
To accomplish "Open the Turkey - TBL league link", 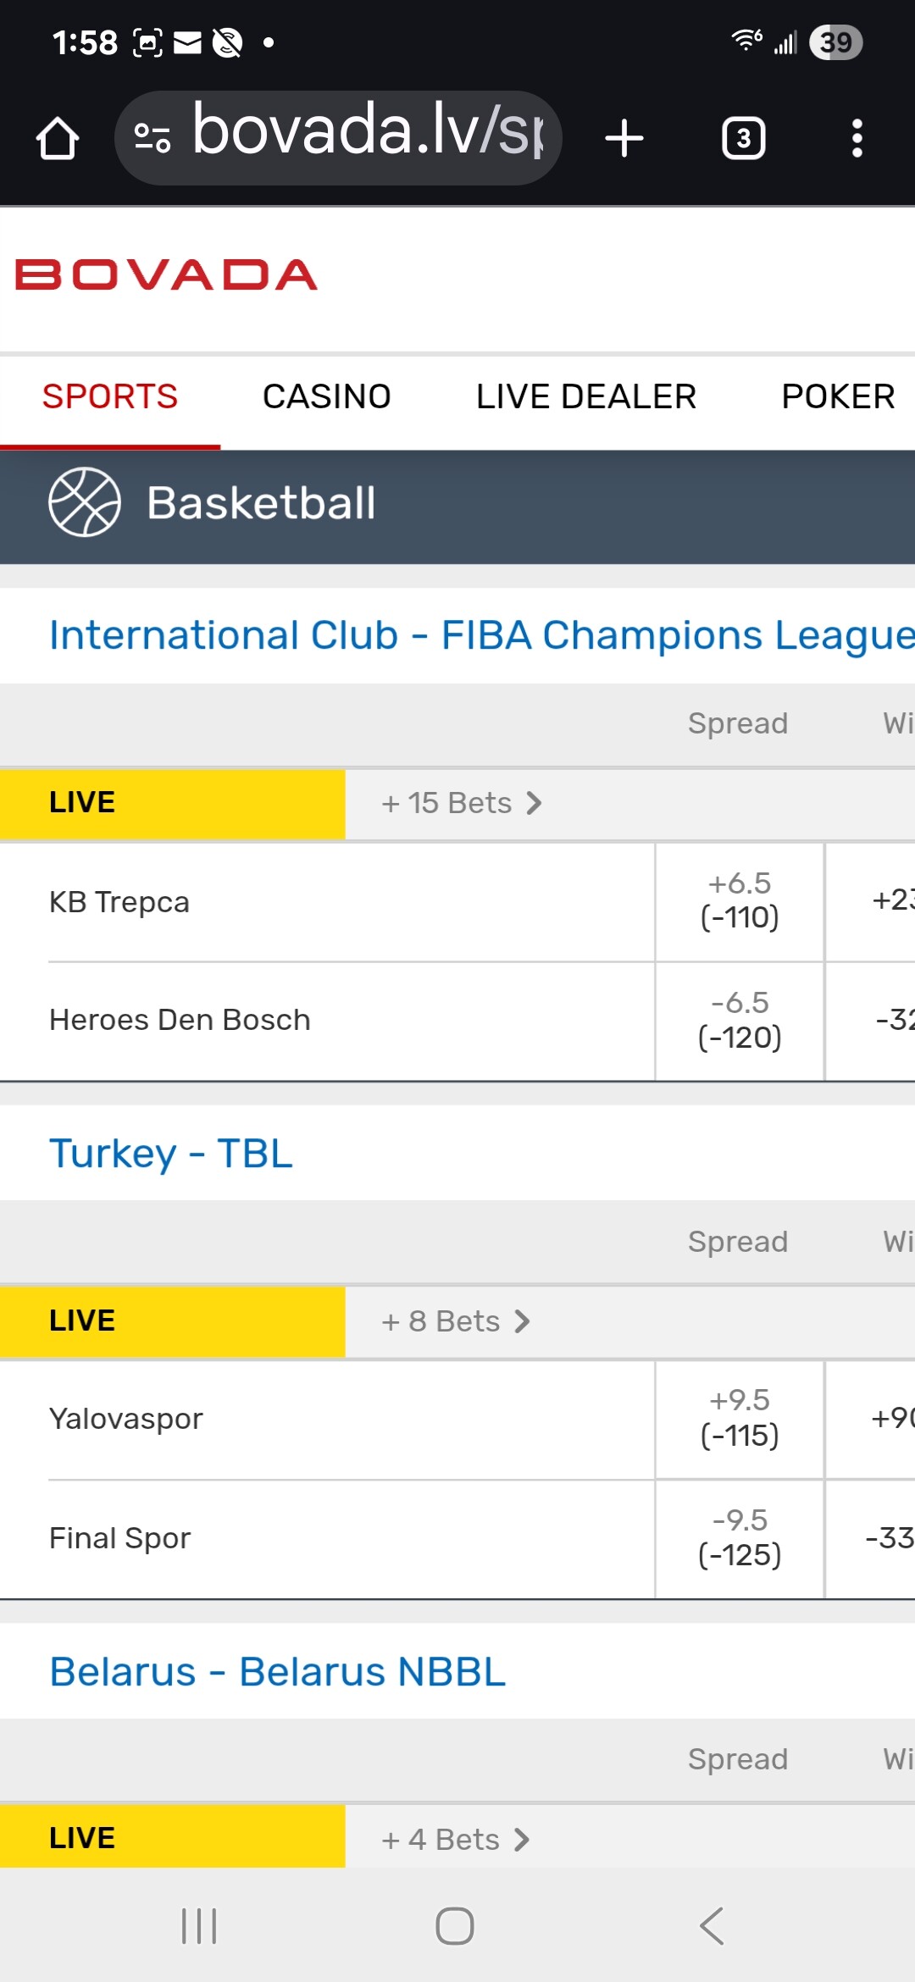I will click(171, 1154).
